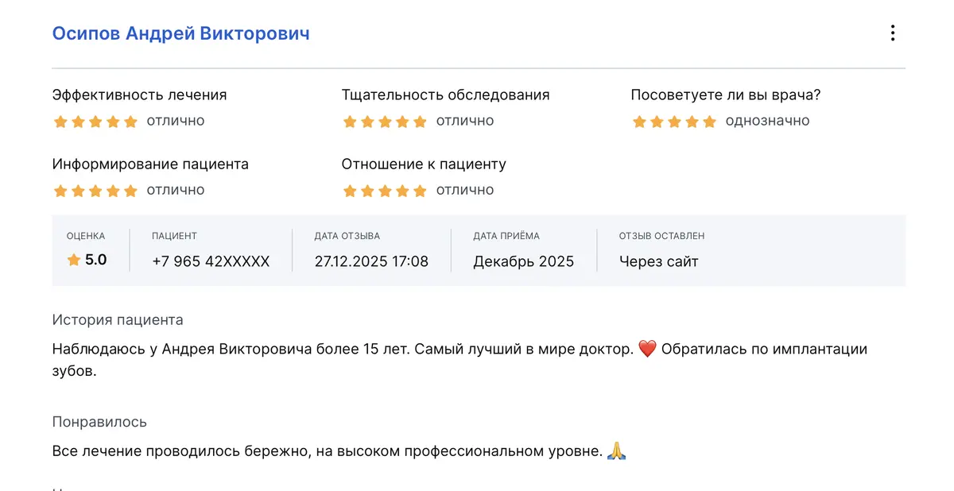Click the stars under Отношение к пациенту
Image resolution: width=954 pixels, height=491 pixels.
pos(385,191)
